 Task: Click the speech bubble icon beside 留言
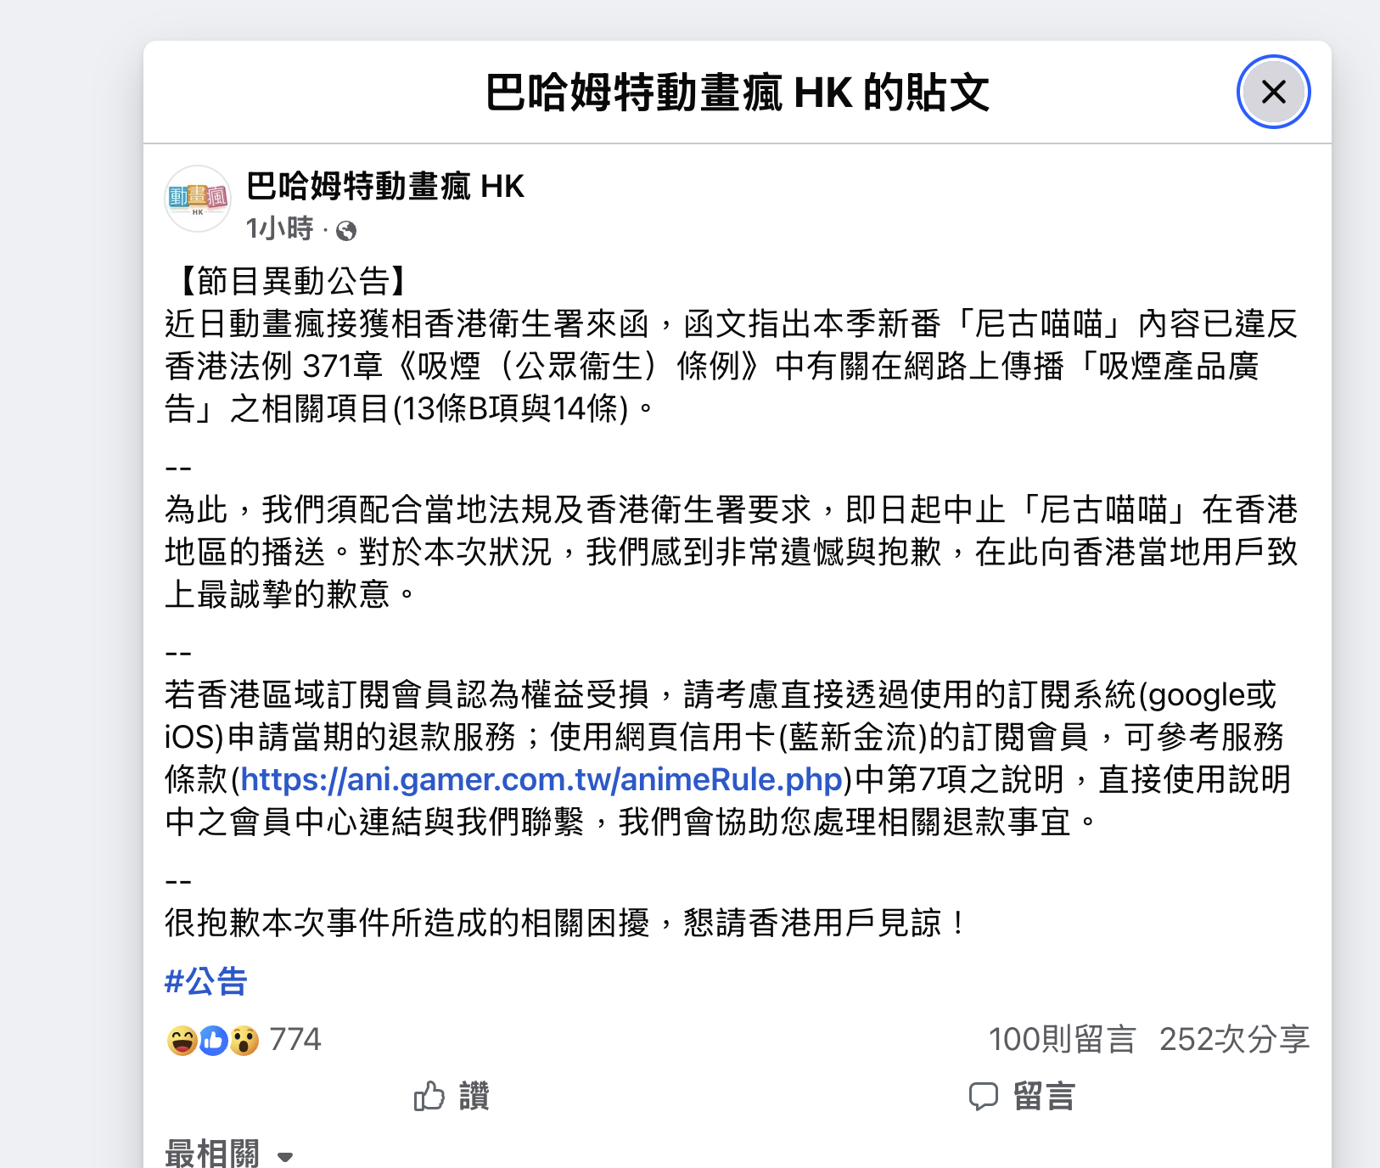coord(984,1097)
